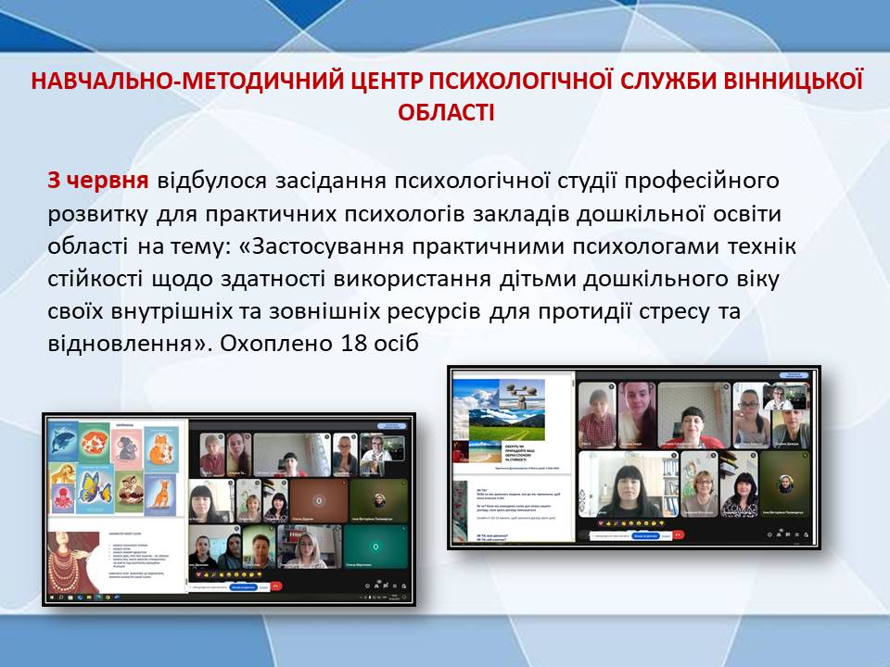Click the butterfly card in left screenshot
The height and width of the screenshot is (667, 890).
tap(95, 488)
